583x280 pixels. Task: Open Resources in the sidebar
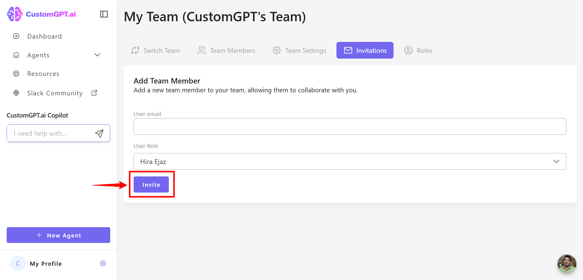[43, 74]
